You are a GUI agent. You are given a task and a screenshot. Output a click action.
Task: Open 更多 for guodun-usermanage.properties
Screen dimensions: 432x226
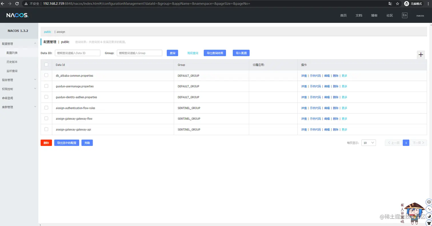click(344, 86)
